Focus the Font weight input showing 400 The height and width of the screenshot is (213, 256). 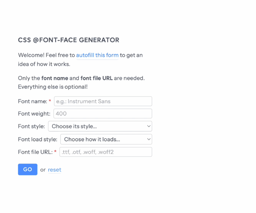[x=103, y=113]
